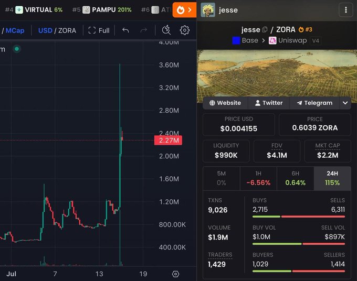Click the MKT CAP $2.2M box
The image size is (357, 281).
[x=328, y=151]
